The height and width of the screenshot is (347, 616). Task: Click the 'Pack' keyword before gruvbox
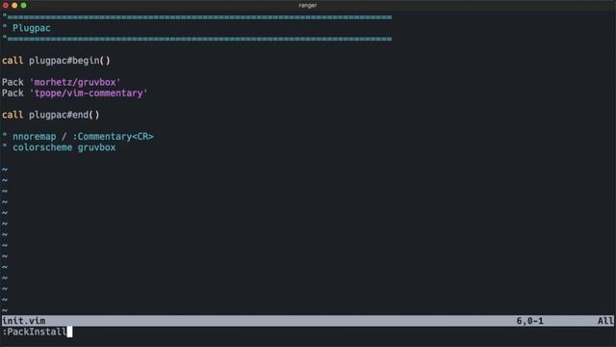tap(13, 82)
